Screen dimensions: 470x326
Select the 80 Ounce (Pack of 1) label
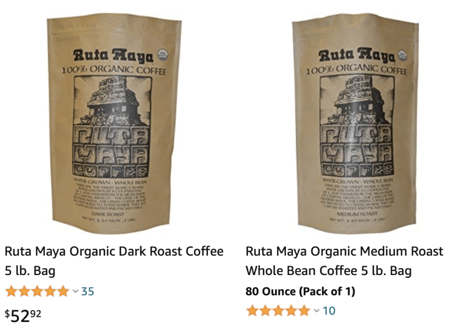pos(300,291)
